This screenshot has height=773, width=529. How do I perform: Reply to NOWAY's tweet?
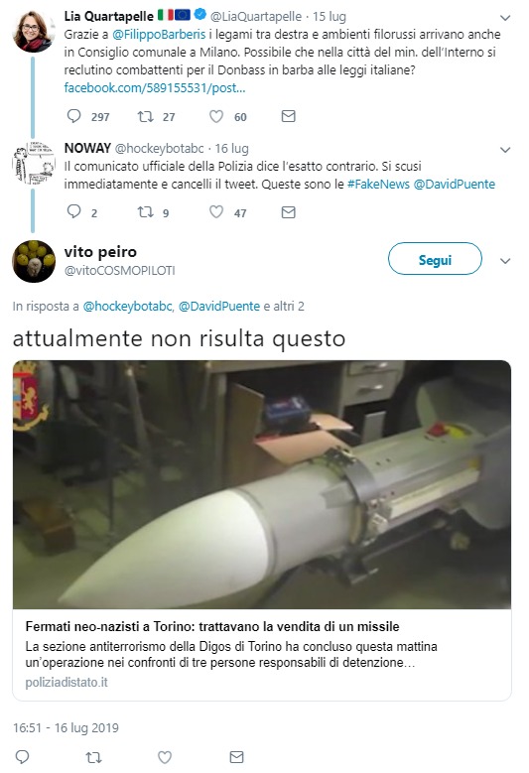pos(74,212)
